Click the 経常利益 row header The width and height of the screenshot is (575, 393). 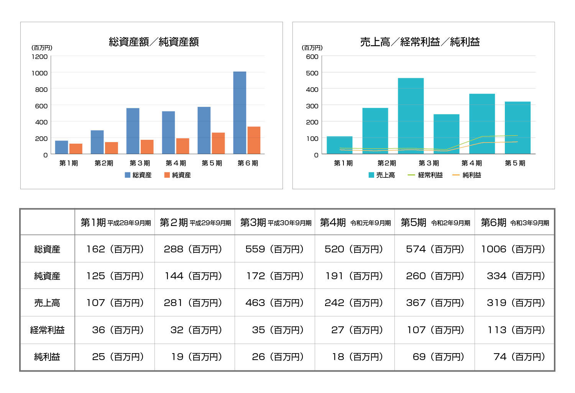point(47,330)
